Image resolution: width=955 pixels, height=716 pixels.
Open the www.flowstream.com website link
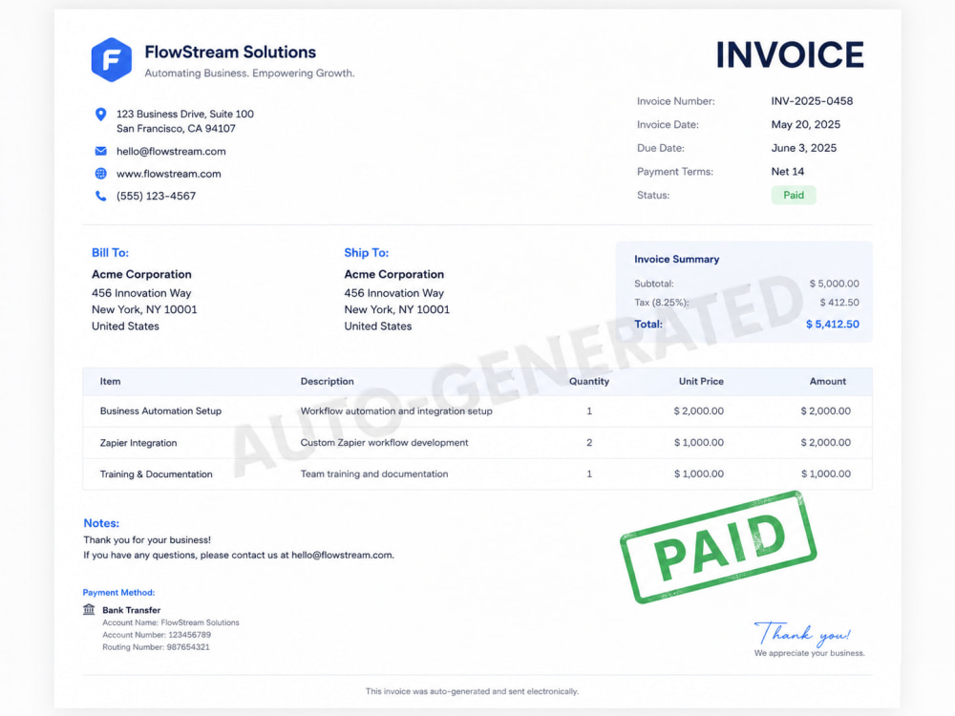tap(169, 174)
